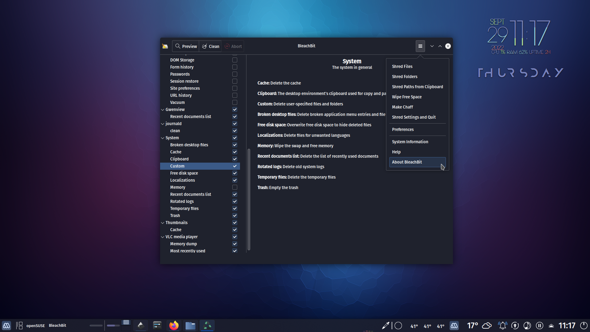Choose Shred Settings and Quit
Image resolution: width=590 pixels, height=332 pixels.
[x=417, y=117]
